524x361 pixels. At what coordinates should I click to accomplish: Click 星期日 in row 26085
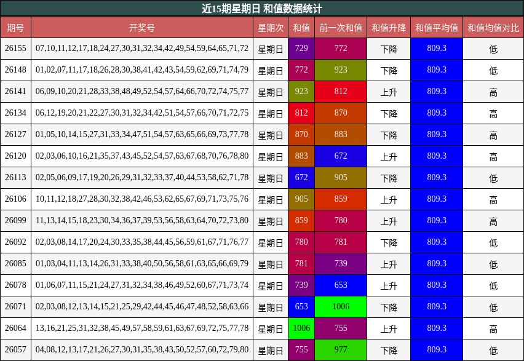(271, 264)
